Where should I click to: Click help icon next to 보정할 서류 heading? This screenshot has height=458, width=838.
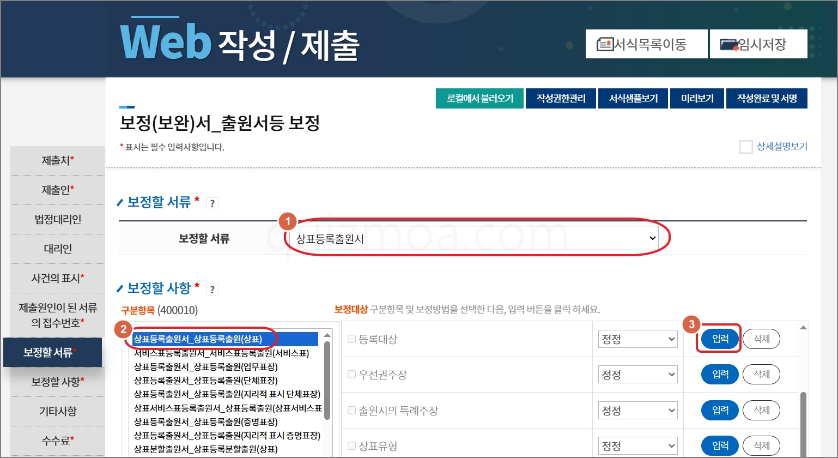pos(212,203)
